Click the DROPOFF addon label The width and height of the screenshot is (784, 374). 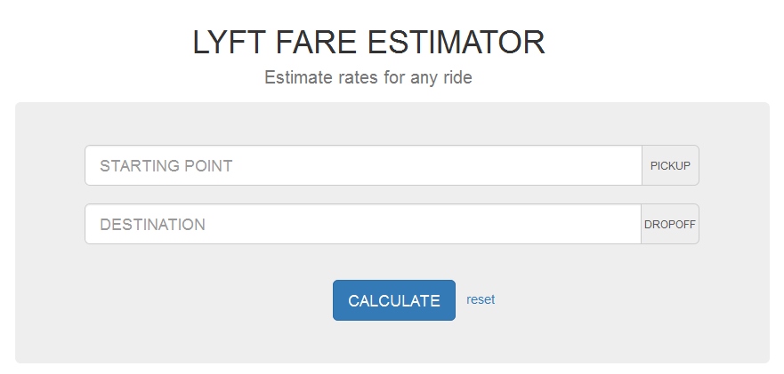[x=670, y=224]
